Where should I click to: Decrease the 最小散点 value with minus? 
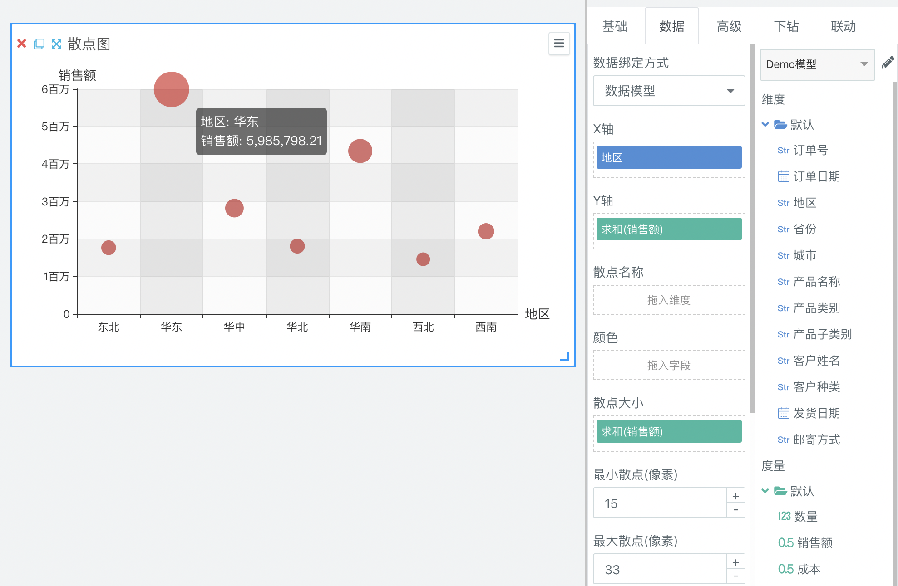pyautogui.click(x=735, y=510)
